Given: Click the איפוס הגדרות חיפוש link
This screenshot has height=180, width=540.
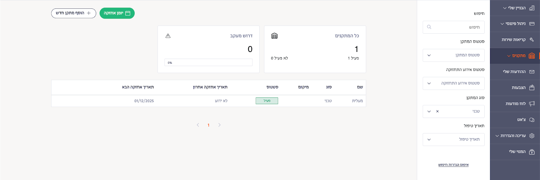Looking at the screenshot, I should (453, 165).
